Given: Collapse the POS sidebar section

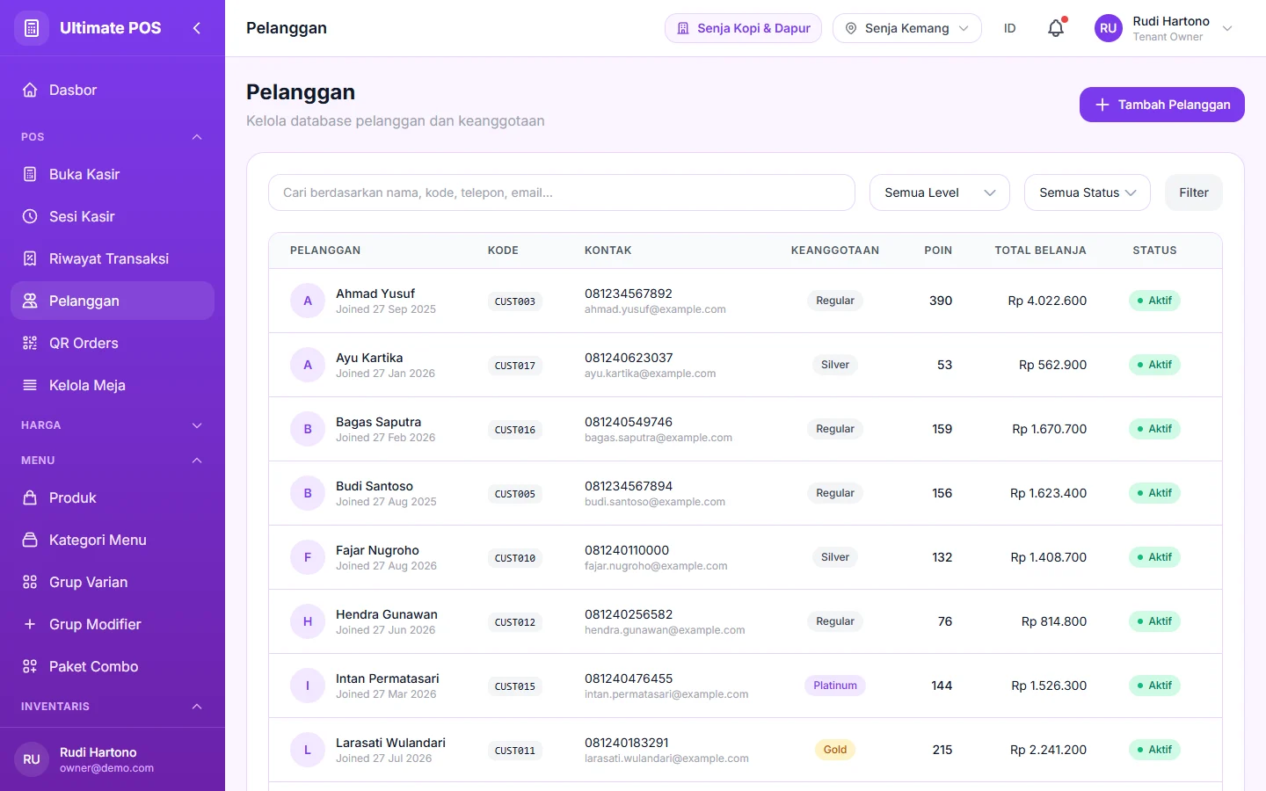Looking at the screenshot, I should 197,137.
